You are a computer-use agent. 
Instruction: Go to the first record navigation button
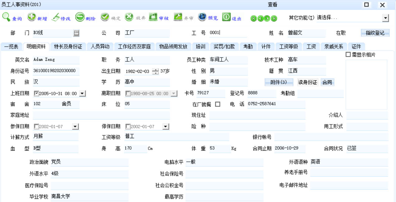click(254, 19)
